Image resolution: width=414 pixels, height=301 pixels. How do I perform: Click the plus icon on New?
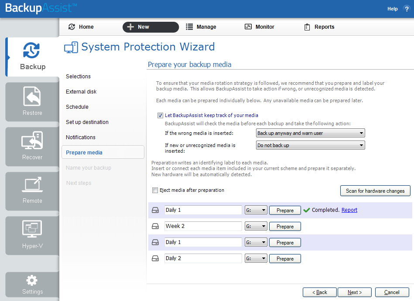tap(130, 27)
